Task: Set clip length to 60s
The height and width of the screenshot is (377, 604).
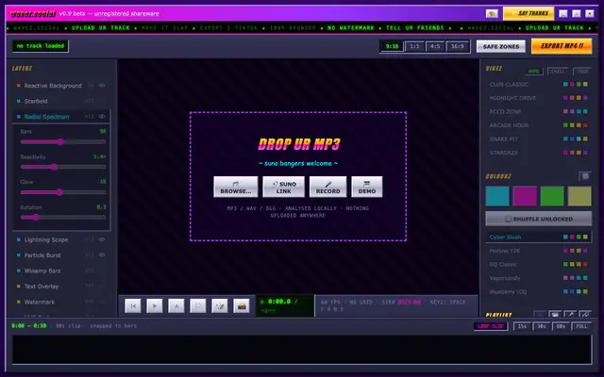Action: (x=561, y=326)
